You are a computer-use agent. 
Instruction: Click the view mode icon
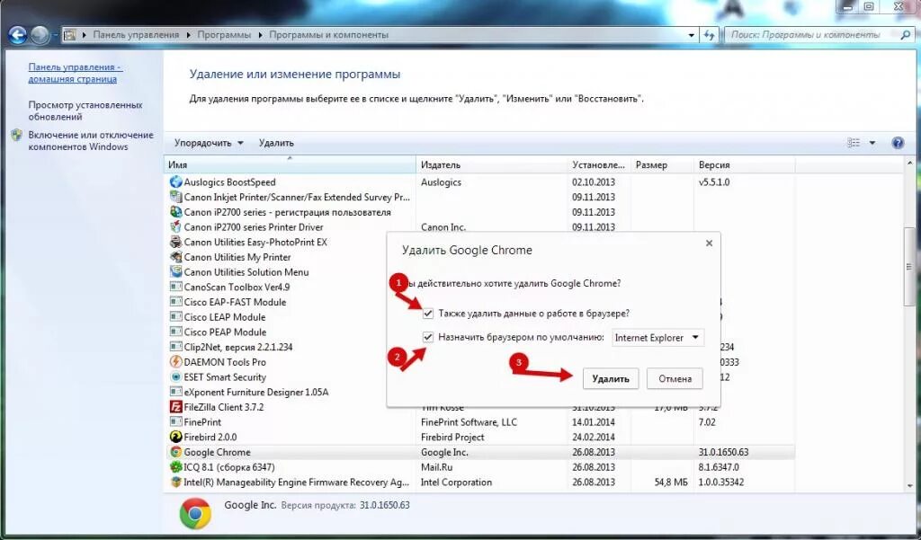point(854,143)
